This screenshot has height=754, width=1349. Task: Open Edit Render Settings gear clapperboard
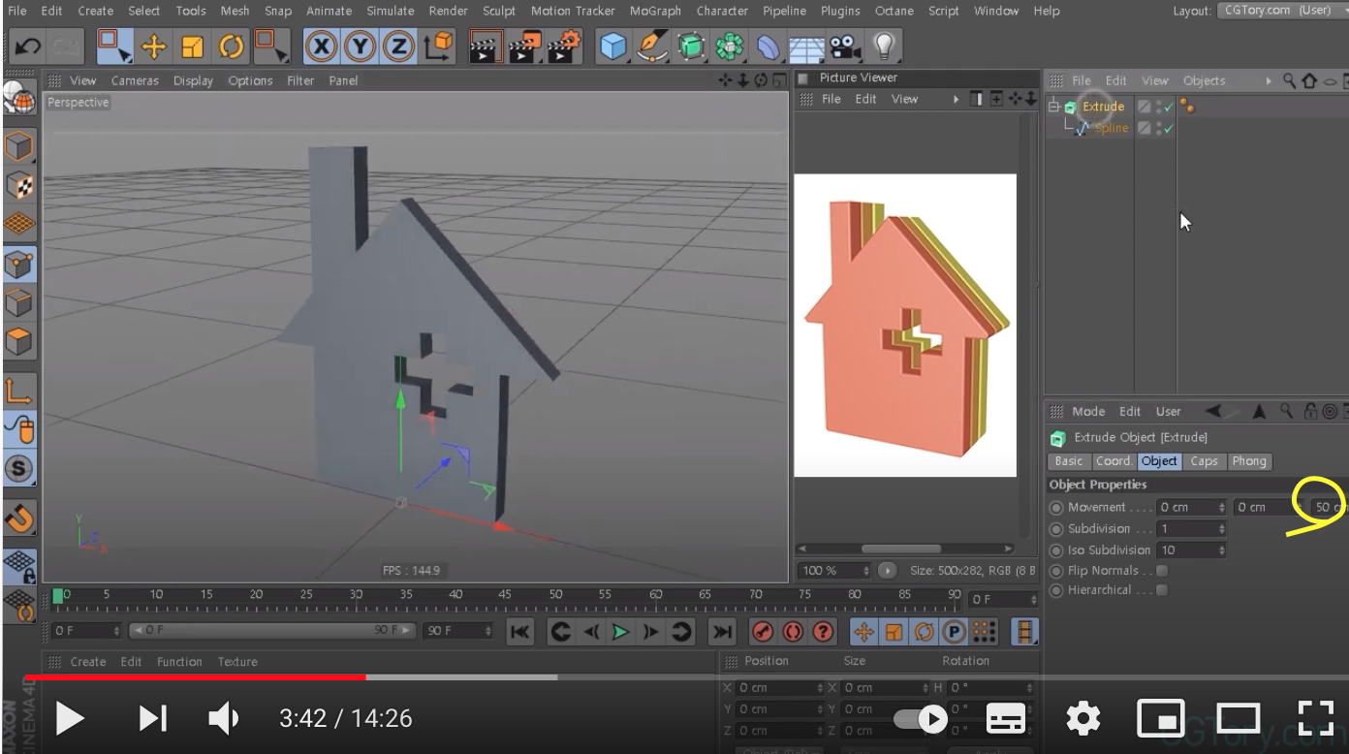[x=564, y=46]
